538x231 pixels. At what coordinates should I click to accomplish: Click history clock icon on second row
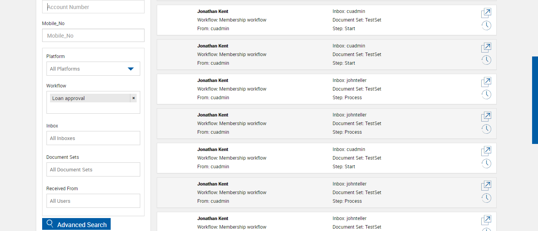tap(486, 60)
